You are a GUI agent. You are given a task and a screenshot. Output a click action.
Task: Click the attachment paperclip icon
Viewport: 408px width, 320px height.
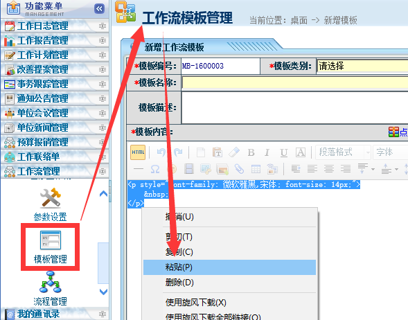239,169
